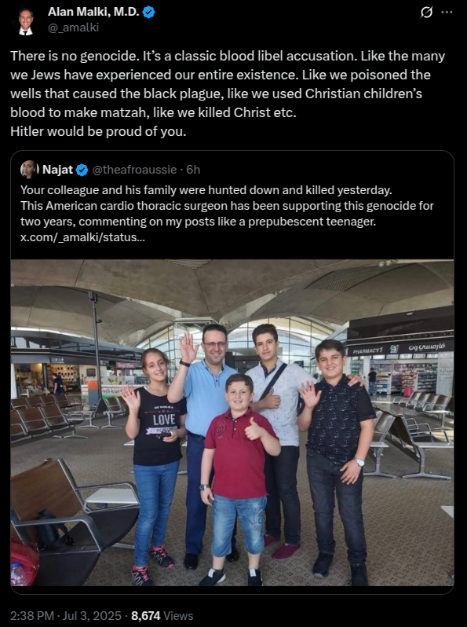Image resolution: width=467 pixels, height=627 pixels.
Task: Visit the @theafroaussie handle
Action: pos(134,170)
